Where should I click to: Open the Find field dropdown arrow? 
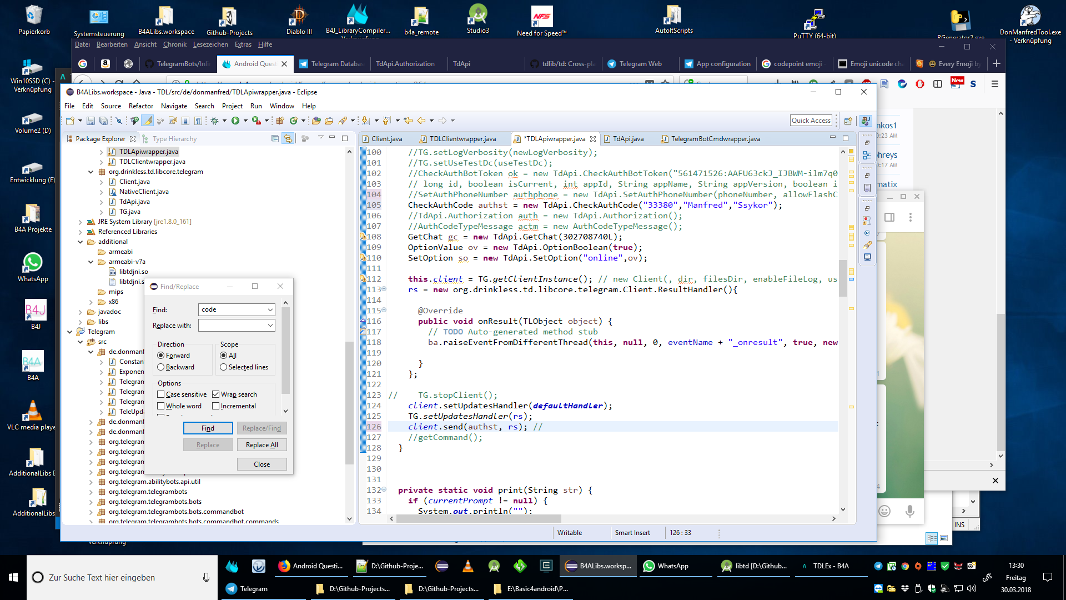270,310
